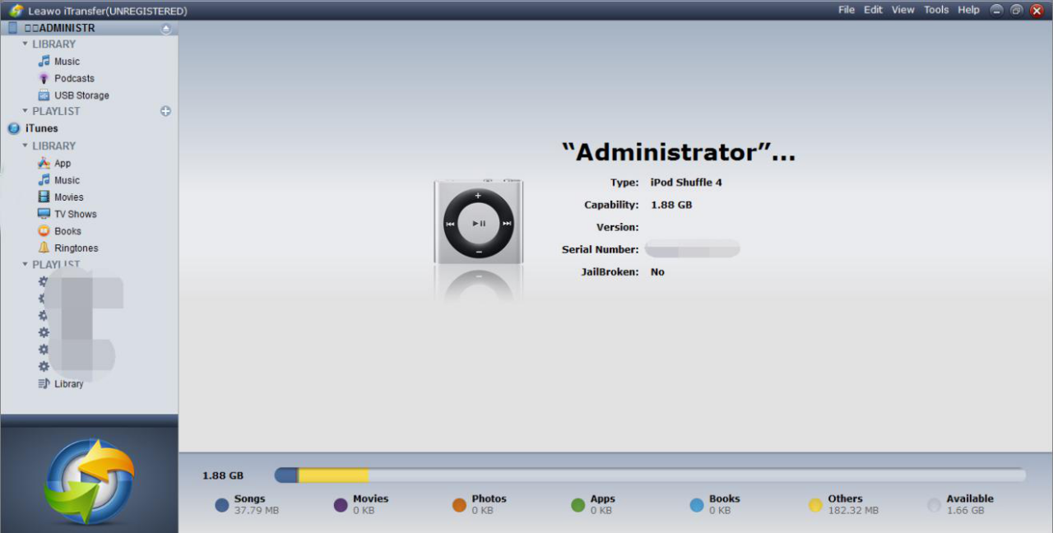Click the 1.88 GB capability value
Viewport: 1053px width, 533px height.
(x=671, y=205)
